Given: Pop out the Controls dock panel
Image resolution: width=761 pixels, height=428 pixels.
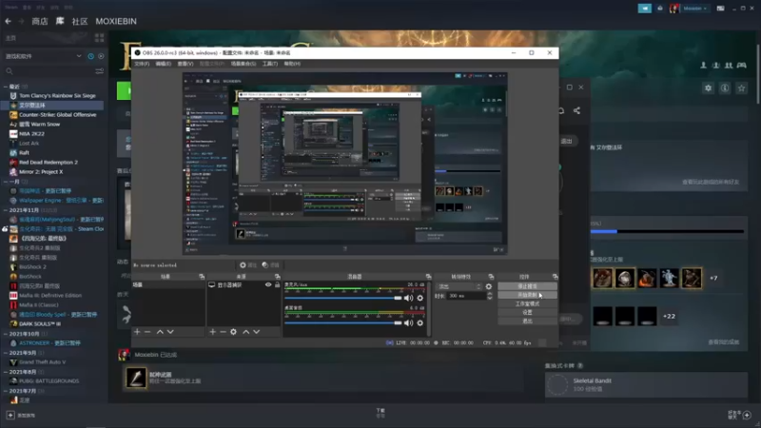Looking at the screenshot, I should click(556, 277).
